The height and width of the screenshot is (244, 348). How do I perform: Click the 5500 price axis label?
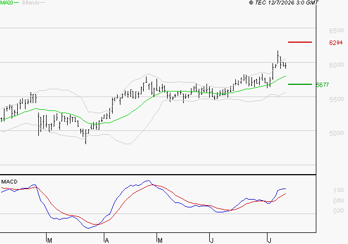(x=336, y=99)
